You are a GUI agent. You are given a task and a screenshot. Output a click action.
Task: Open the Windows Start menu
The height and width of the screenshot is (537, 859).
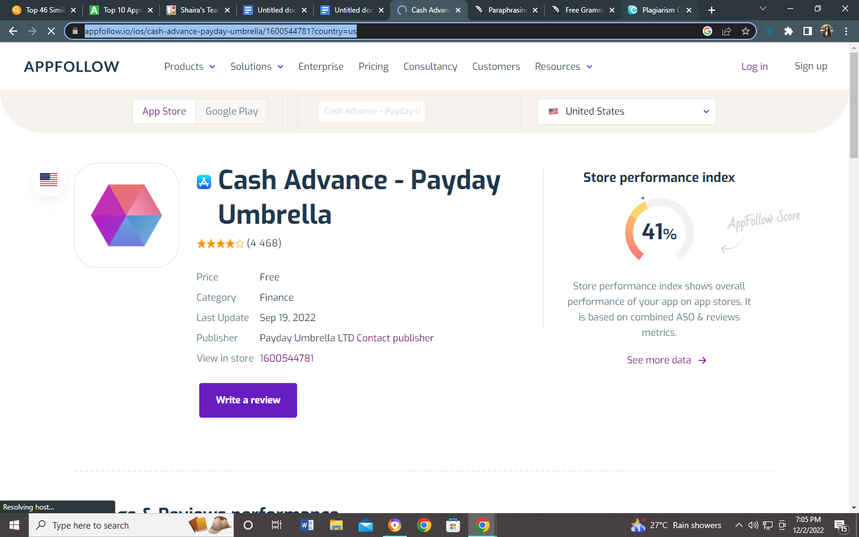coord(14,525)
